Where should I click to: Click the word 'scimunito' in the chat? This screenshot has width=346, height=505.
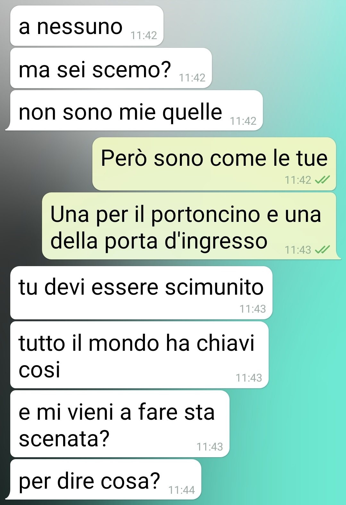pyautogui.click(x=214, y=287)
